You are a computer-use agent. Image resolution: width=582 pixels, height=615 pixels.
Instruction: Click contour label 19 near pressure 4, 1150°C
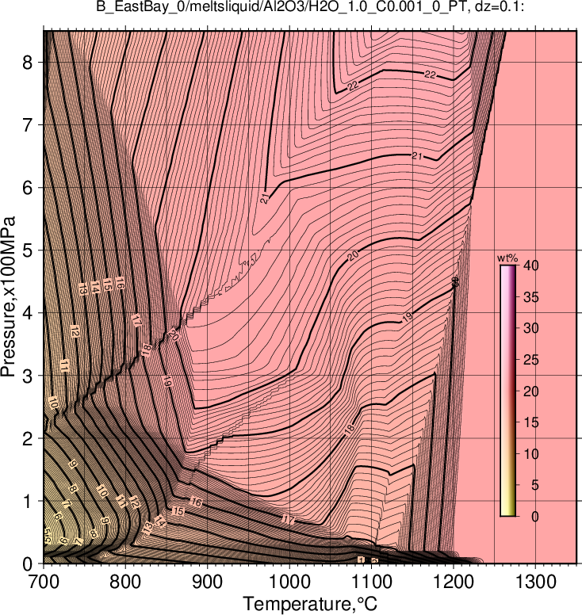408,317
